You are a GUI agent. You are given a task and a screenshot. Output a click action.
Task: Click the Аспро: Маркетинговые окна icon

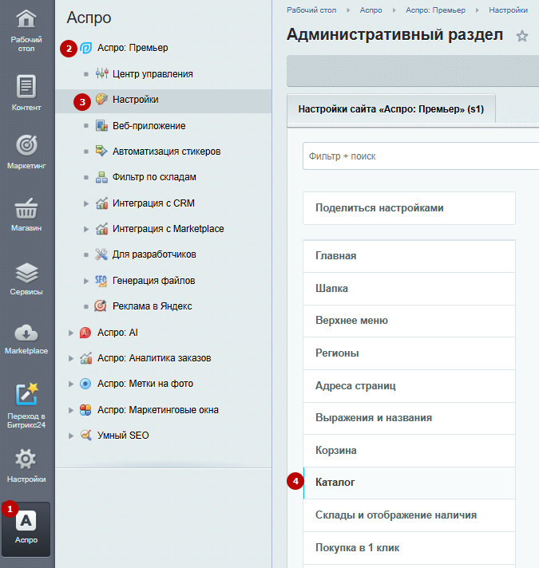tap(85, 410)
